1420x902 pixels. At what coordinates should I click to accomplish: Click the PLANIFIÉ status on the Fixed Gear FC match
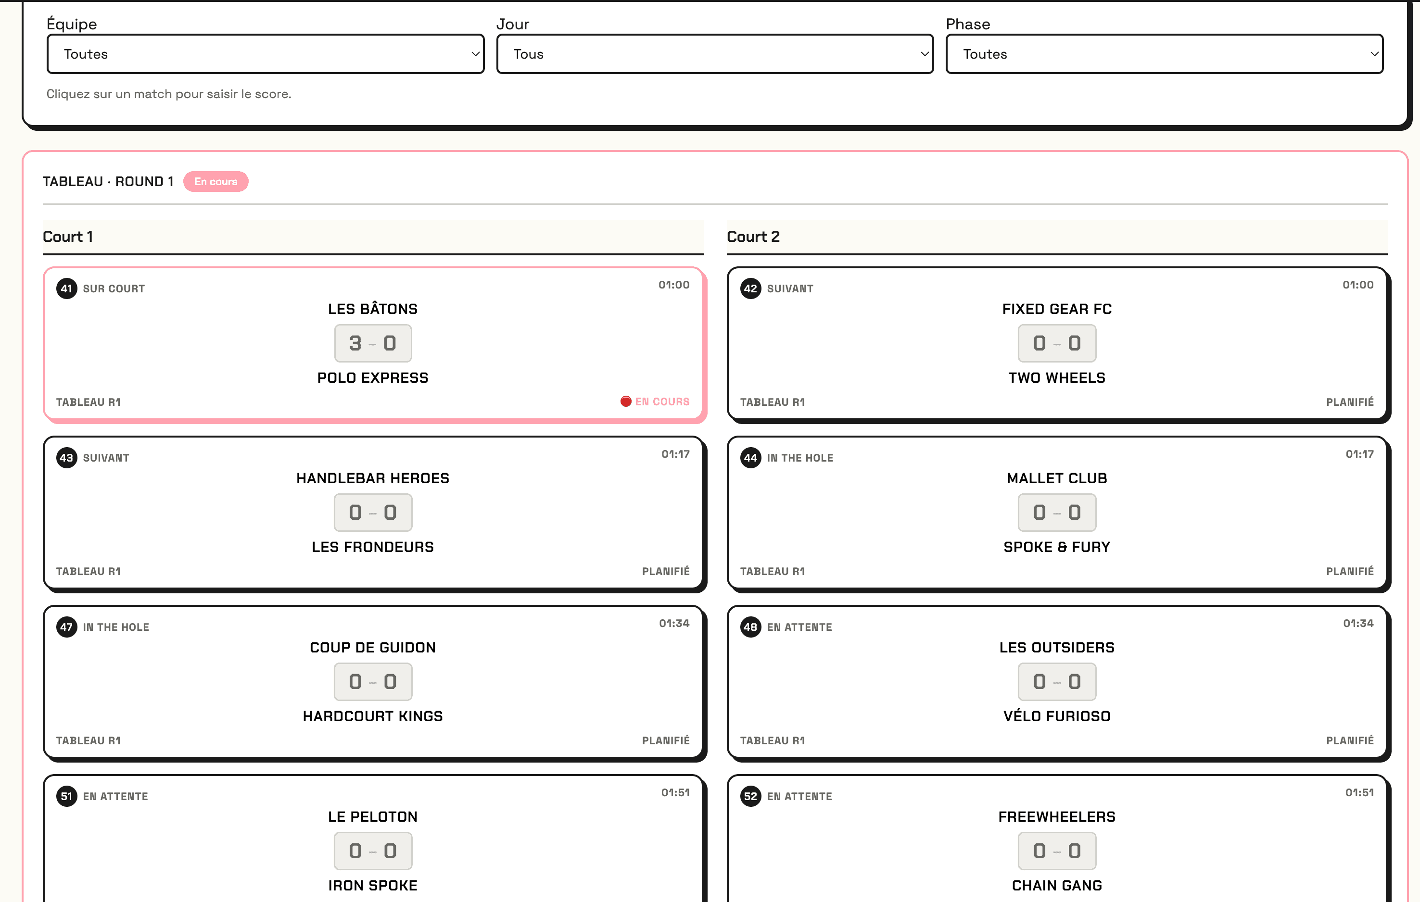[x=1350, y=401]
